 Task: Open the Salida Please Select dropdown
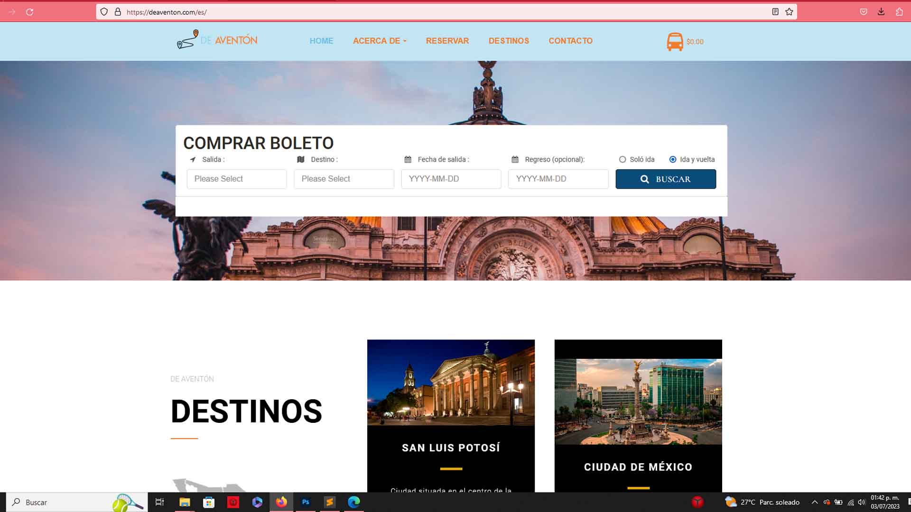point(236,179)
